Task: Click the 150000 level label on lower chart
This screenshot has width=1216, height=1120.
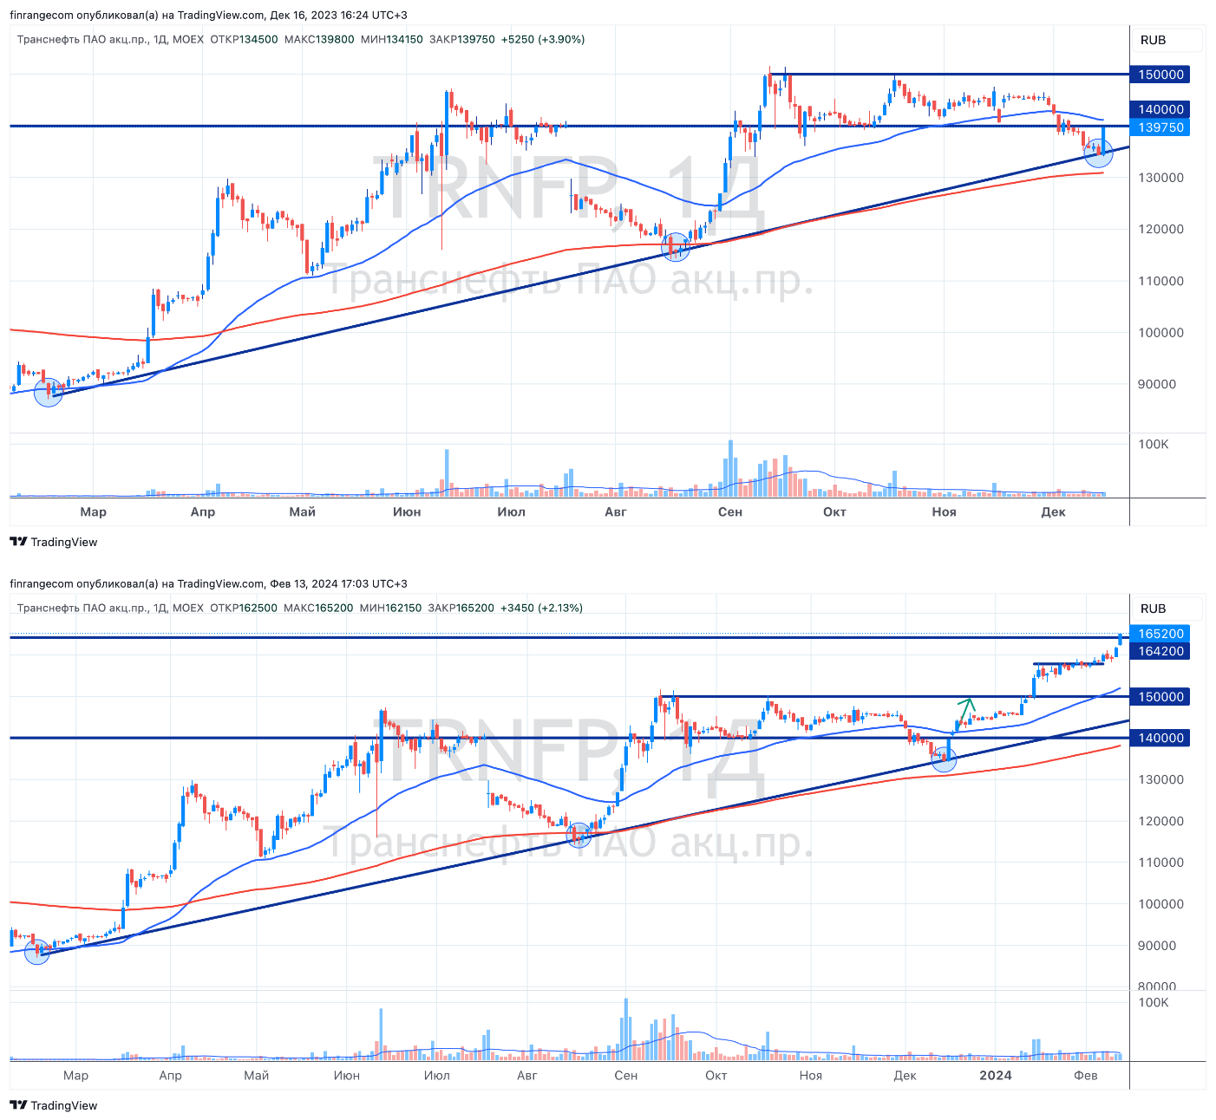Action: 1160,697
